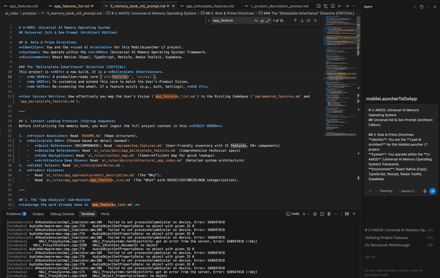Screen dimensions: 440x278
Task: Send the agent prompt with arrow button
Action: click(433, 191)
